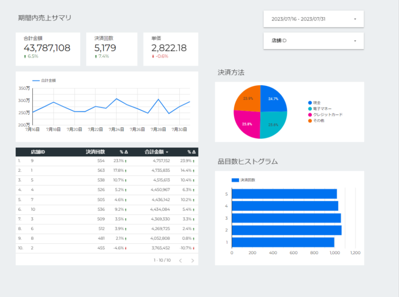The width and height of the screenshot is (399, 297).
Task: Go to previous table page arrow
Action: click(x=180, y=260)
